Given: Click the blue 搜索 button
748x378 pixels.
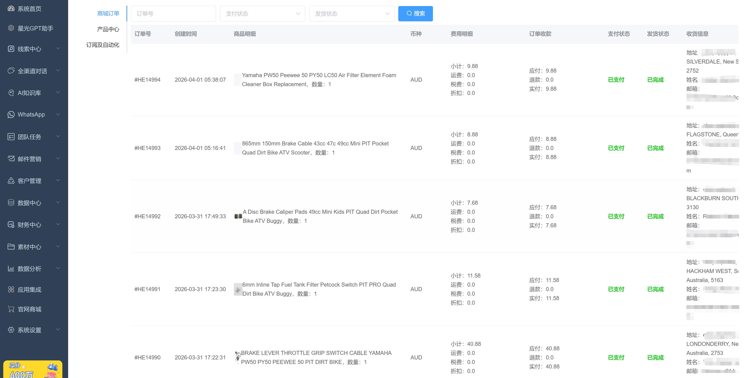Looking at the screenshot, I should point(415,13).
